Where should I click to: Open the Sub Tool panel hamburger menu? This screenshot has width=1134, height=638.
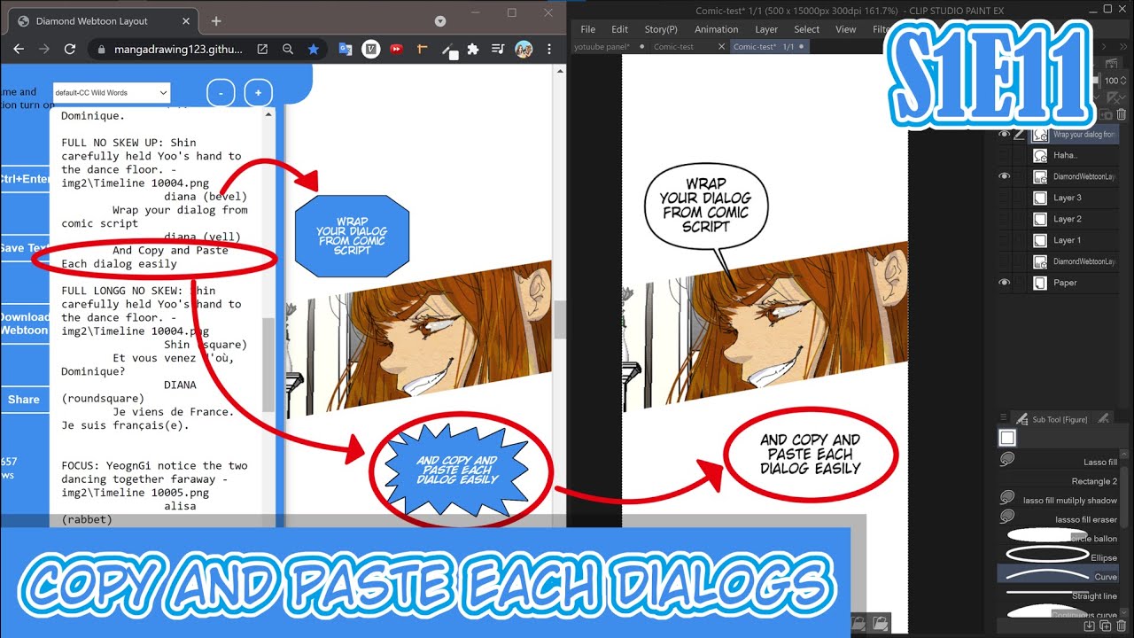point(1003,418)
